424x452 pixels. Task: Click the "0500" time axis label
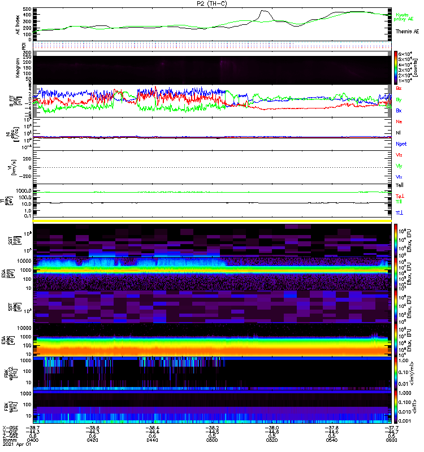212,440
